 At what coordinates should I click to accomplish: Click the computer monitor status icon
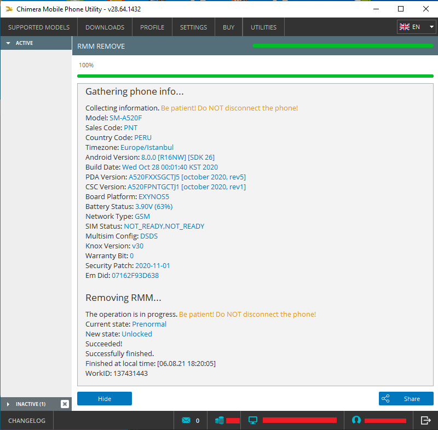pyautogui.click(x=253, y=420)
